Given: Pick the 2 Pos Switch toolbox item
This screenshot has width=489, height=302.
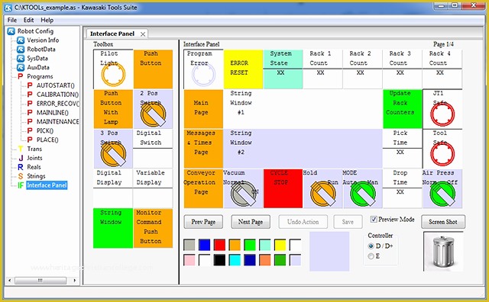Looking at the screenshot, I should [153, 109].
